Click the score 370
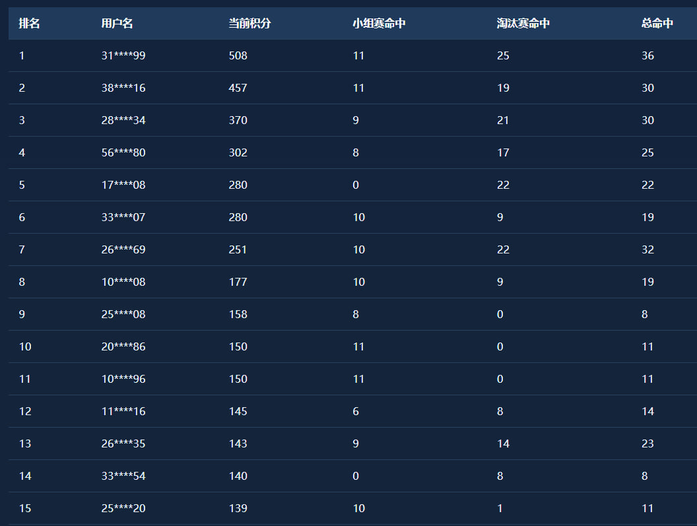This screenshot has height=526, width=697. click(x=238, y=121)
